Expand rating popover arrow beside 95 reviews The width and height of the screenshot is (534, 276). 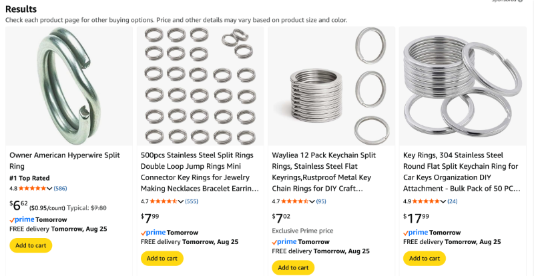(x=313, y=201)
